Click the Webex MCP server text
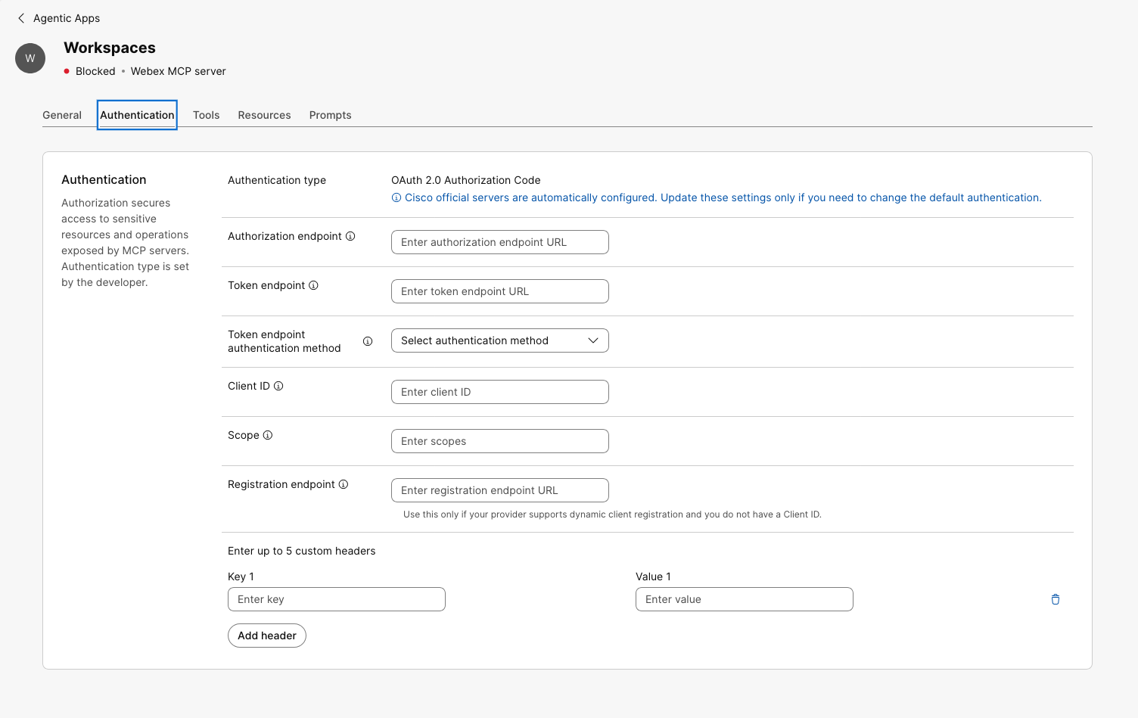Image resolution: width=1138 pixels, height=718 pixels. click(x=179, y=71)
